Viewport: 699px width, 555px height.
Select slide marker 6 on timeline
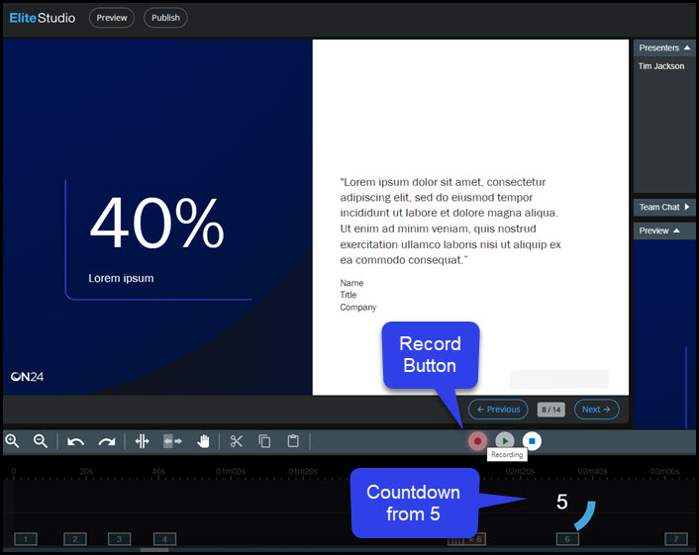coord(567,539)
